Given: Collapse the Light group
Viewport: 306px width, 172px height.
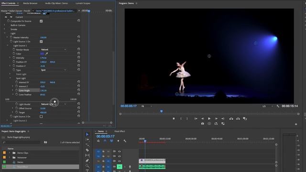Looking at the screenshot, I should coord(5,33).
